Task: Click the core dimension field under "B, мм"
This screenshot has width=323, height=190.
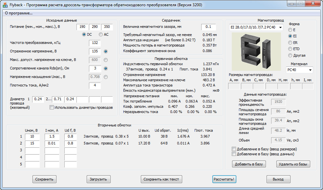Action: (x=247, y=86)
